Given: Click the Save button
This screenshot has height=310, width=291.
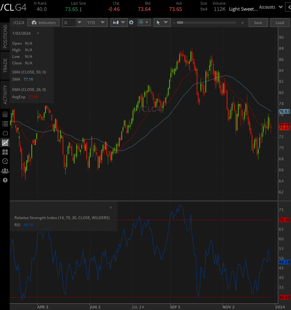Looking at the screenshot, I should pyautogui.click(x=258, y=22).
